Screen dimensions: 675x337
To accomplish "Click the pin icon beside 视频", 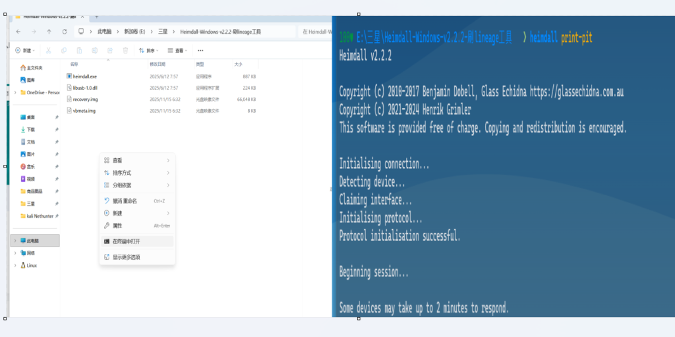I will (57, 179).
